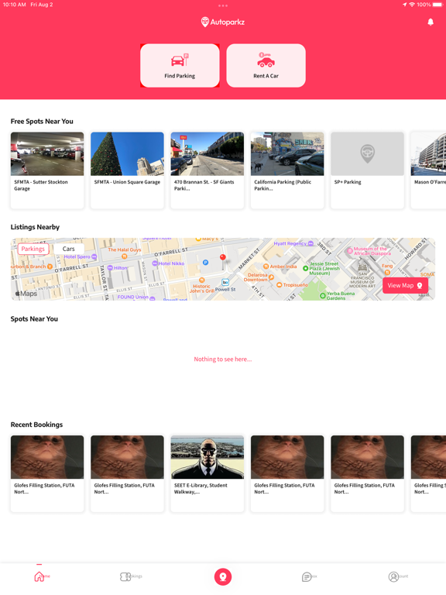Click the 'Free Spots Near You' heading
The height and width of the screenshot is (595, 446).
tap(42, 122)
